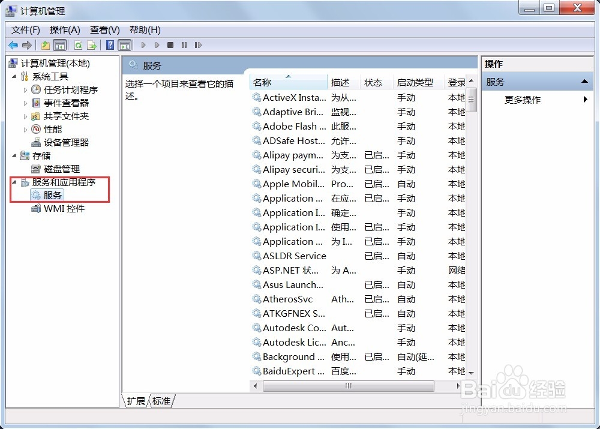
Task: Click the Pause Service toolbar icon
Action: point(184,44)
